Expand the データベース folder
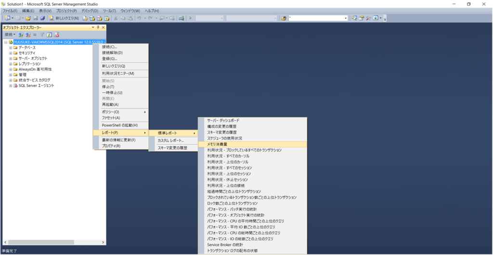The image size is (493, 255). pos(11,48)
